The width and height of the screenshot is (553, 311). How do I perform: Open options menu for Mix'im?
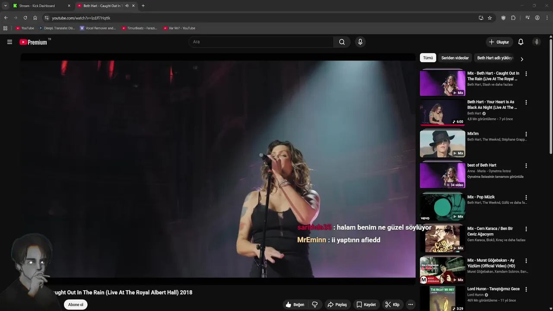click(526, 134)
